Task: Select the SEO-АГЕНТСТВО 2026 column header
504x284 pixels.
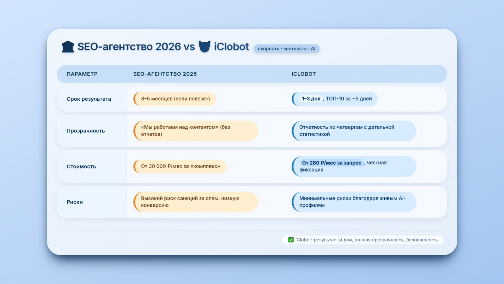Action: click(x=165, y=74)
